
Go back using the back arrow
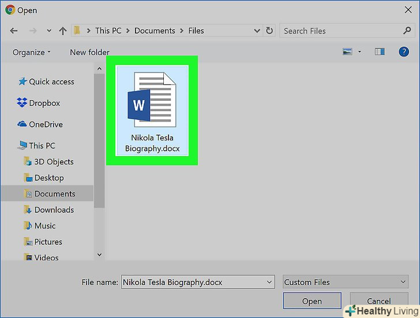click(14, 31)
